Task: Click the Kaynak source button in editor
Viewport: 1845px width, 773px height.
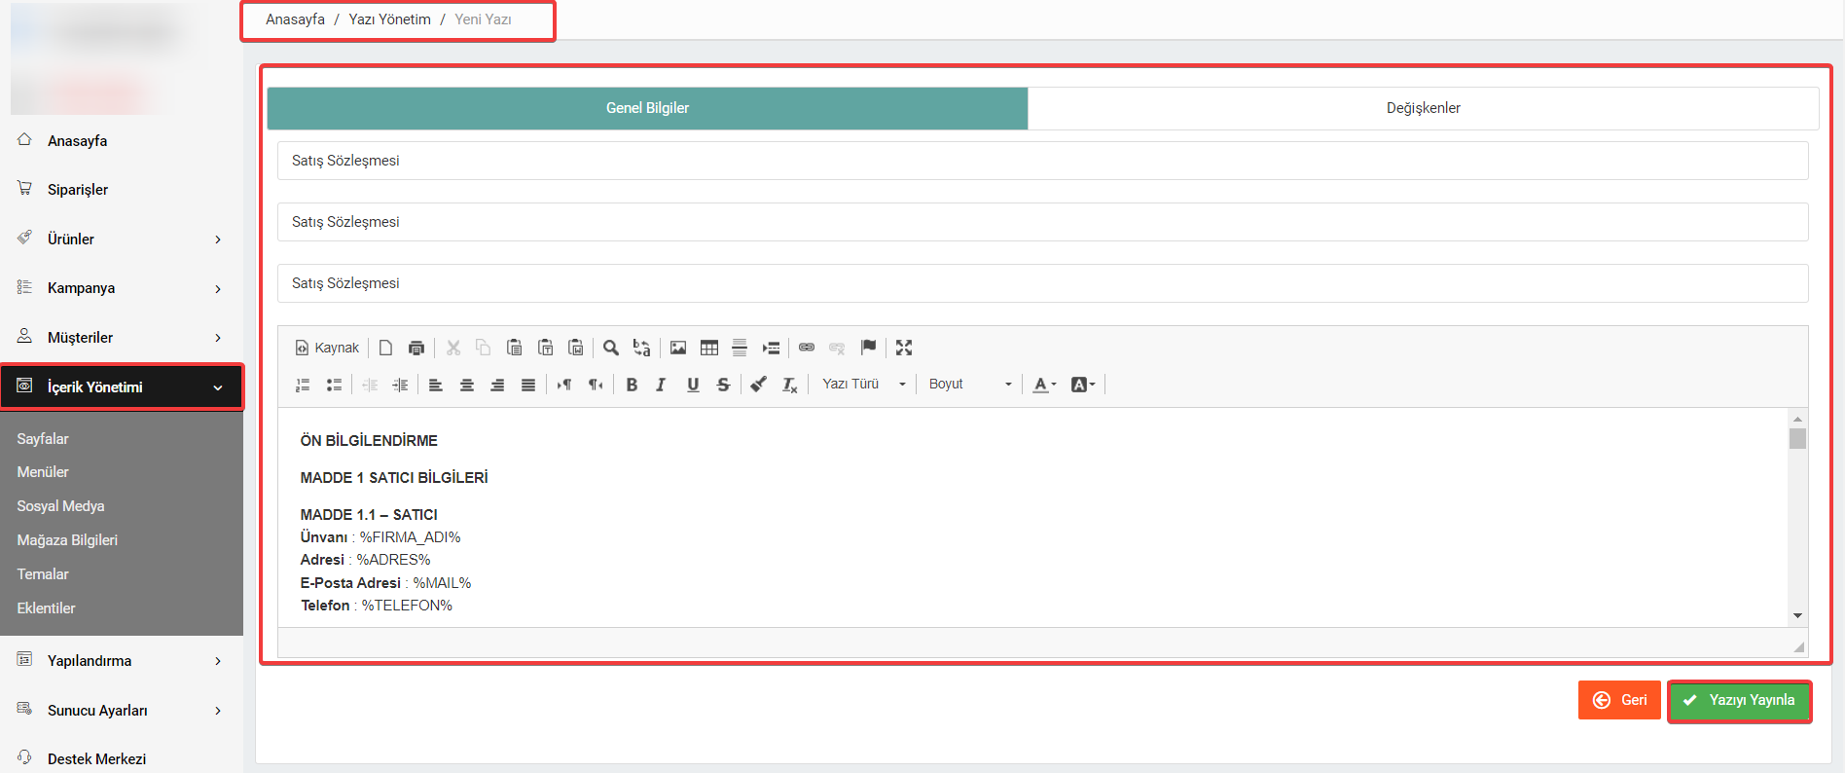Action: coord(327,348)
